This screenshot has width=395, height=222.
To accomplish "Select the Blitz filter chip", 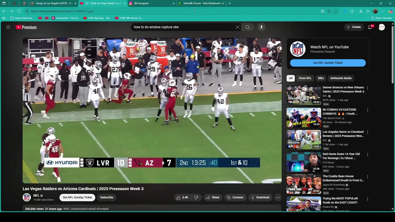I will pyautogui.click(x=321, y=78).
